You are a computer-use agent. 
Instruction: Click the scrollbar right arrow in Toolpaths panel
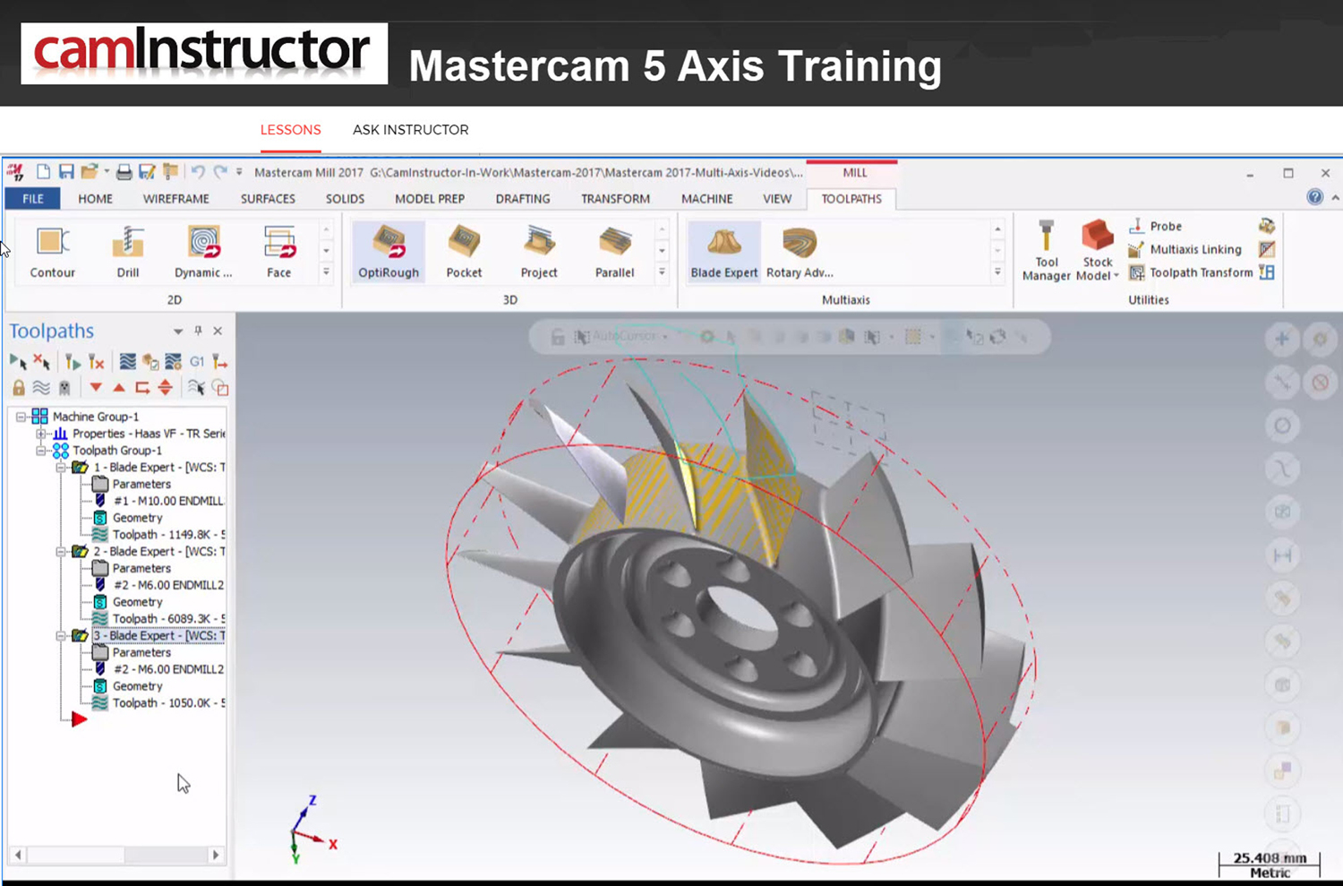(x=215, y=855)
